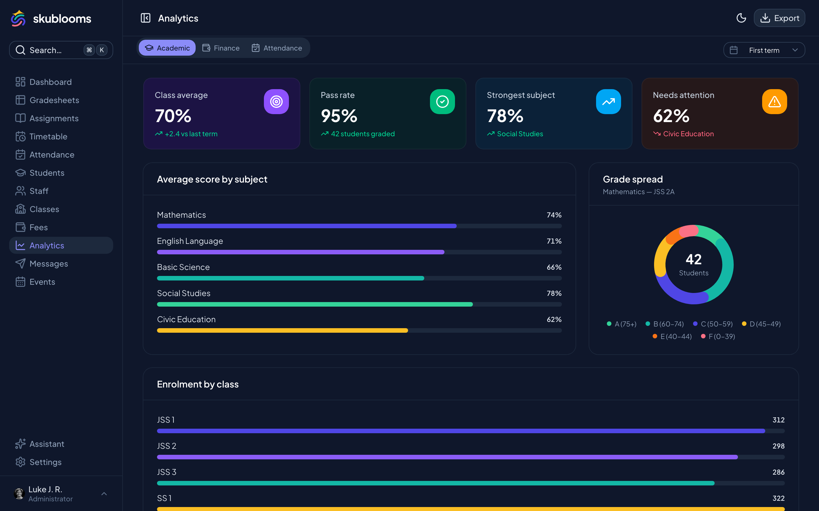This screenshot has height=511, width=819.
Task: Click red 'Civic Education' attention label
Action: pyautogui.click(x=688, y=134)
